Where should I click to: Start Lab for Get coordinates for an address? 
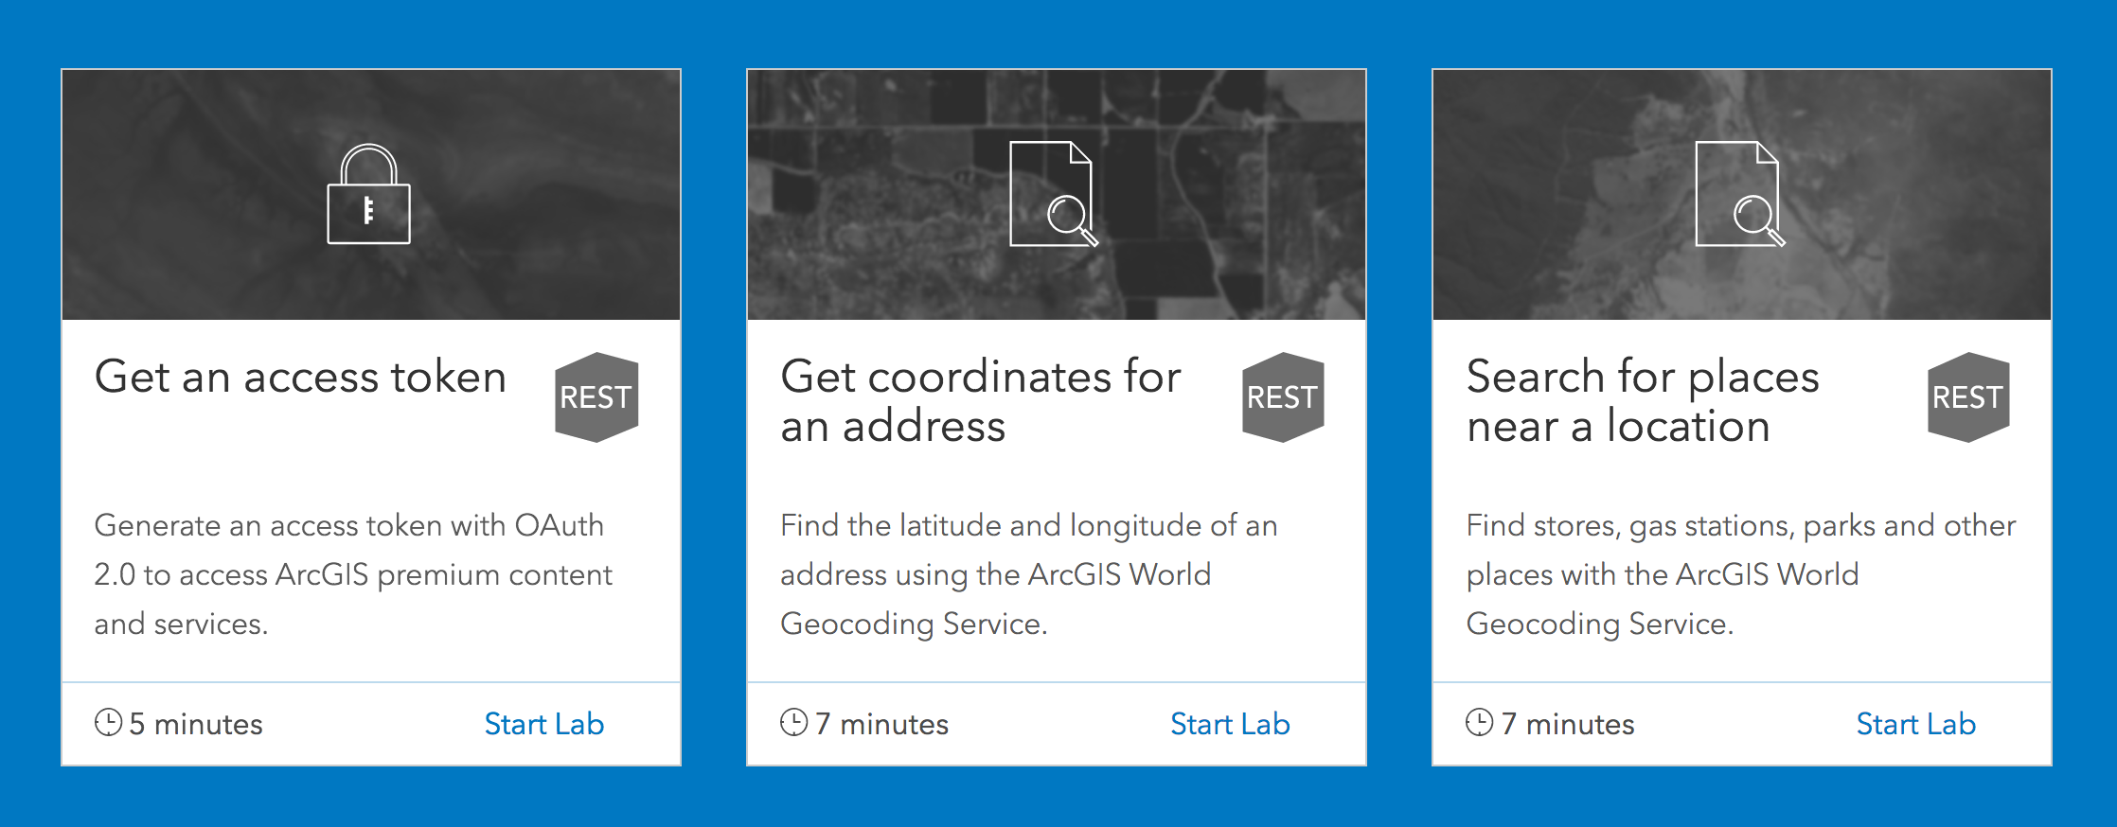(1230, 724)
